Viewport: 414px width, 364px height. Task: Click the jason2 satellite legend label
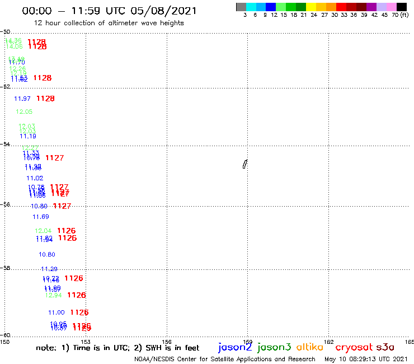pyautogui.click(x=235, y=347)
